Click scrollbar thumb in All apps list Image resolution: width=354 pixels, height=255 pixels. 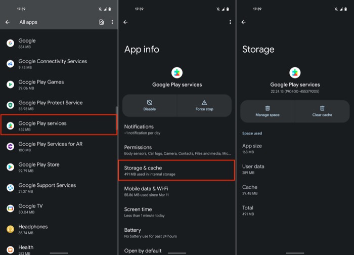coord(116,117)
